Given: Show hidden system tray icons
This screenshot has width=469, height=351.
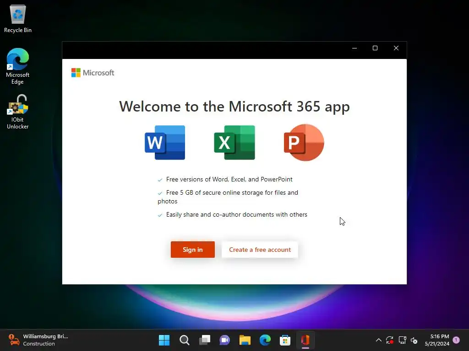Looking at the screenshot, I should coord(378,340).
